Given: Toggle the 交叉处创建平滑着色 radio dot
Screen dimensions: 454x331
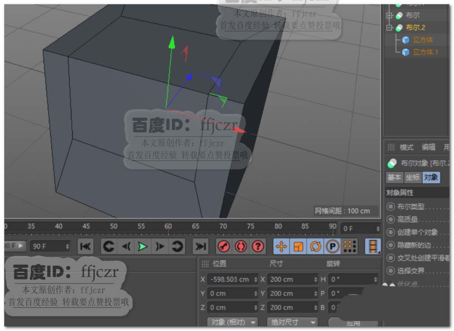Looking at the screenshot, I should [x=390, y=258].
